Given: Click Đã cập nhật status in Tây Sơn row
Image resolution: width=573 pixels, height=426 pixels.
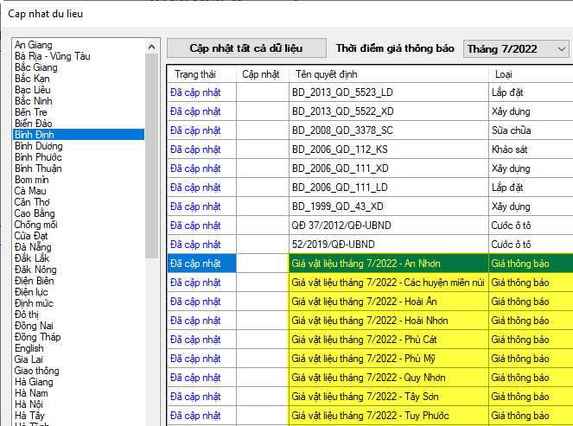Looking at the screenshot, I should 195,397.
